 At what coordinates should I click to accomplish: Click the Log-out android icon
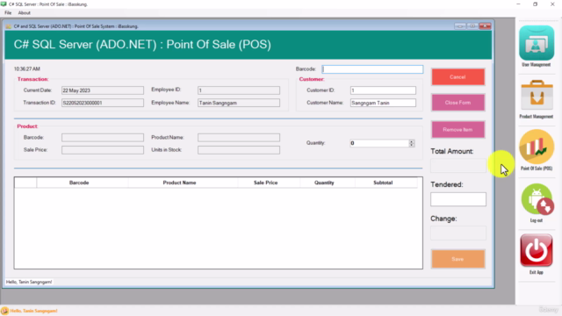pos(537,199)
